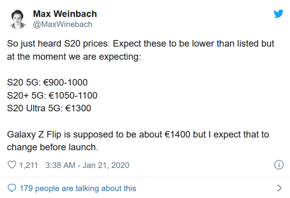This screenshot has width=290, height=198.
Task: Open the tweet info icon
Action: pyautogui.click(x=278, y=165)
